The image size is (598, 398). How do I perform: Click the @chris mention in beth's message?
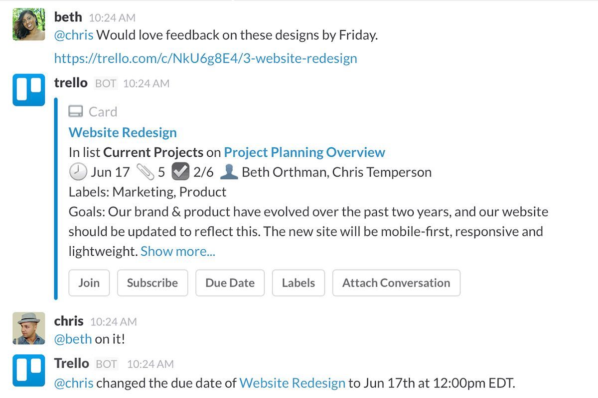pyautogui.click(x=73, y=35)
